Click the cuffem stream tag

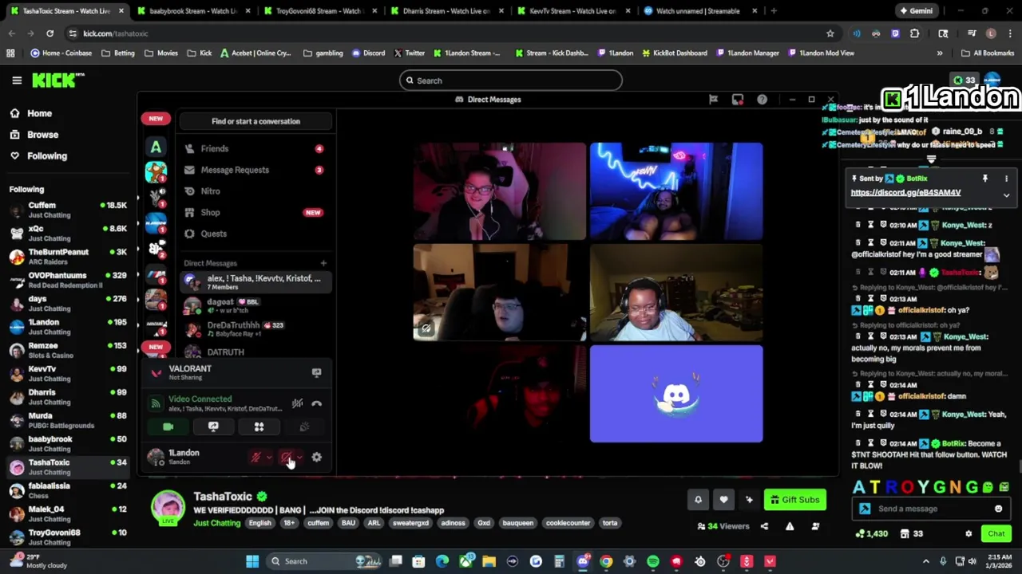(x=319, y=523)
